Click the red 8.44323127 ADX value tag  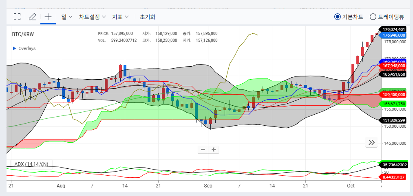coord(393,177)
